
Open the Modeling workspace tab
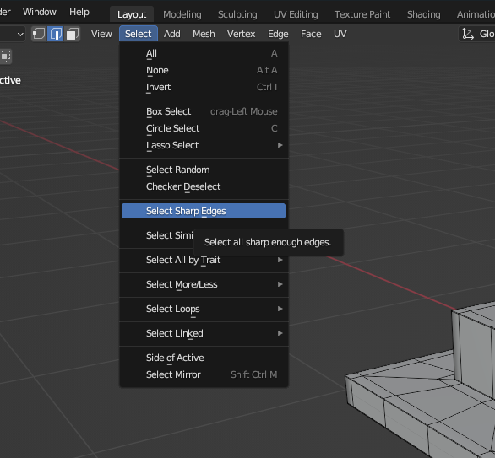pyautogui.click(x=182, y=14)
